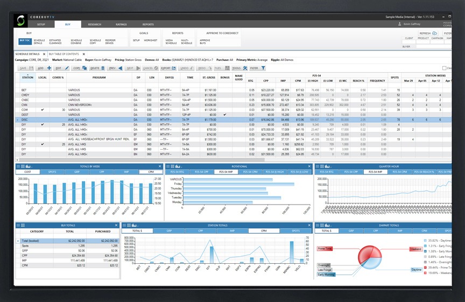Viewport: 465px width, 302px height.
Task: Open chart type dropdown in Rotational panel
Action: click(x=178, y=166)
